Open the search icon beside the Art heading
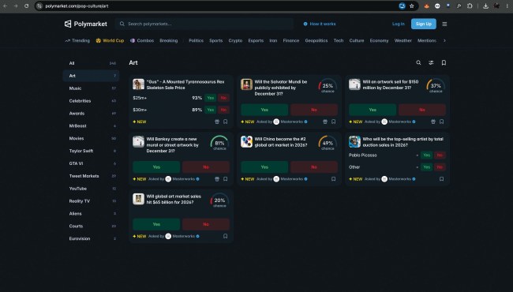The image size is (513, 292). (x=418, y=62)
